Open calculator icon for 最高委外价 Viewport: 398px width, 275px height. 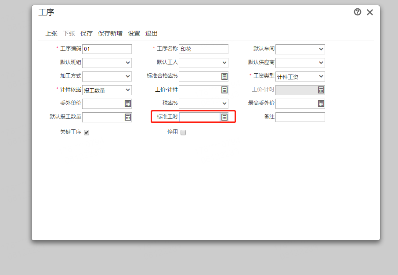click(321, 104)
